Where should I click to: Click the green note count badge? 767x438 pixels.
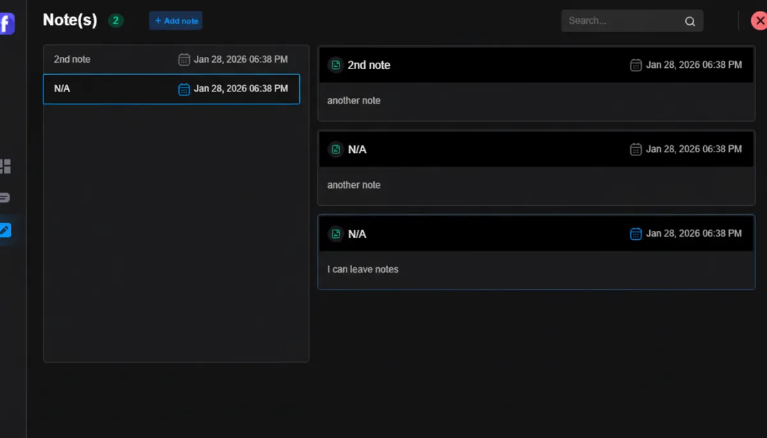pos(116,20)
